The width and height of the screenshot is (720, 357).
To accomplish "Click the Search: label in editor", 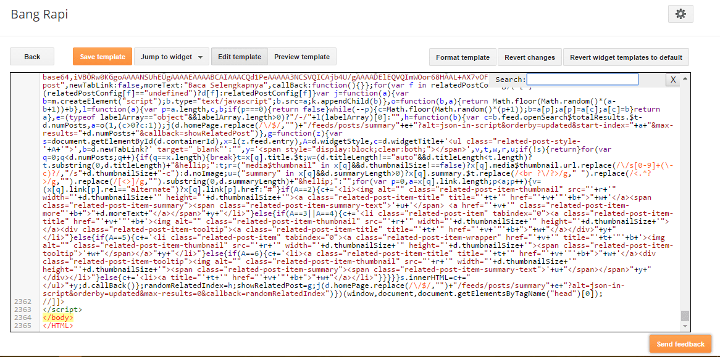I will tap(510, 80).
